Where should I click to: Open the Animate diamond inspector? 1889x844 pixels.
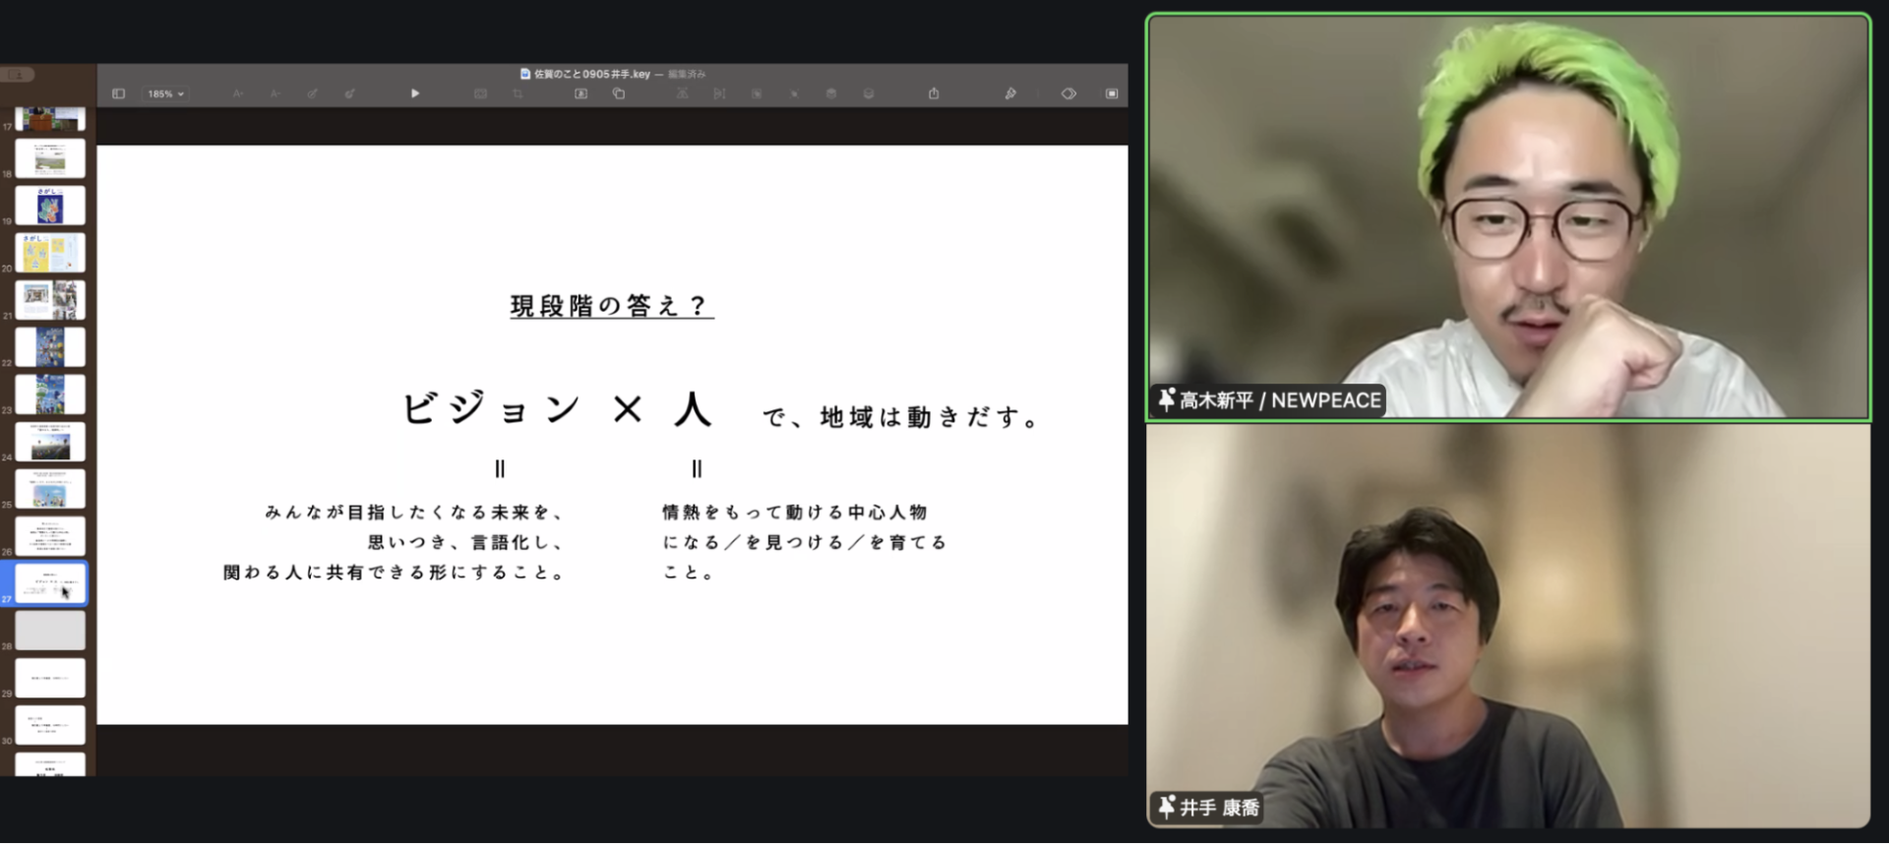click(1068, 93)
